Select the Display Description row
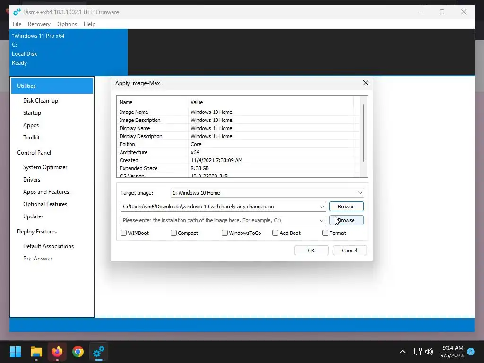The width and height of the screenshot is (484, 363). pos(238,136)
